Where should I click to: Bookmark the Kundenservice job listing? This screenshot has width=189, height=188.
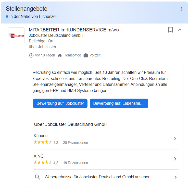pos(170,30)
